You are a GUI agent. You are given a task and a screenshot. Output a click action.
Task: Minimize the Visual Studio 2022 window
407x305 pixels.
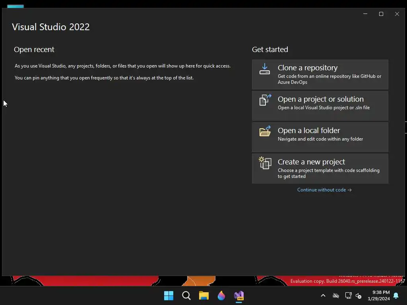[x=365, y=14]
